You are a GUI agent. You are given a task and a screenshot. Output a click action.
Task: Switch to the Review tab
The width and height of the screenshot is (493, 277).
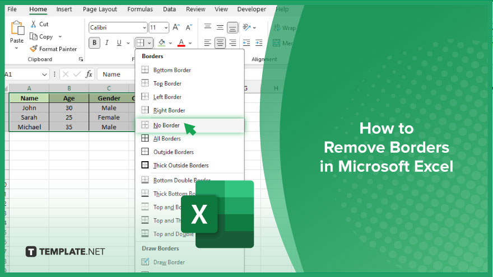point(196,9)
